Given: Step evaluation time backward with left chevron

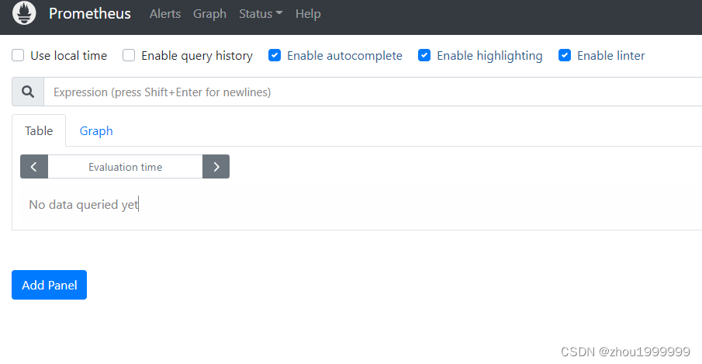Looking at the screenshot, I should pos(34,167).
